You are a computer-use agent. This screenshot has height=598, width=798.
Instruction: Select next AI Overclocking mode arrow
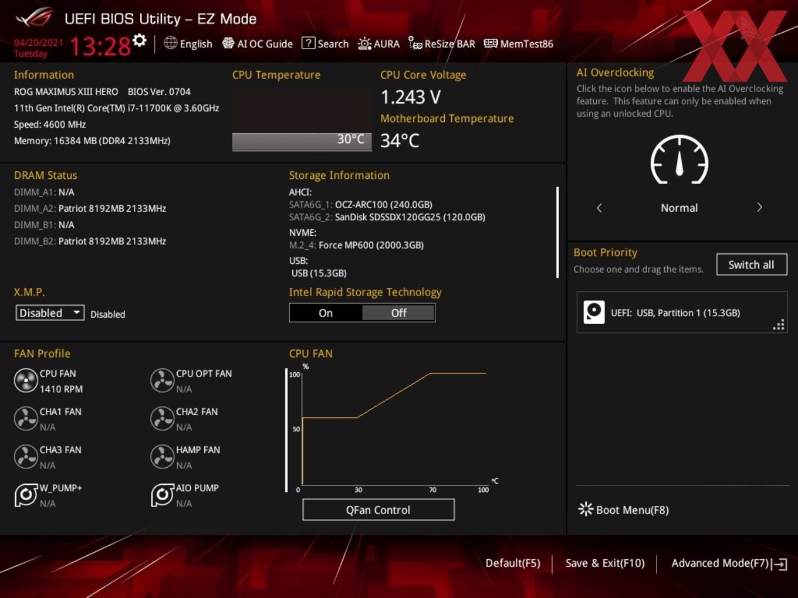point(759,208)
